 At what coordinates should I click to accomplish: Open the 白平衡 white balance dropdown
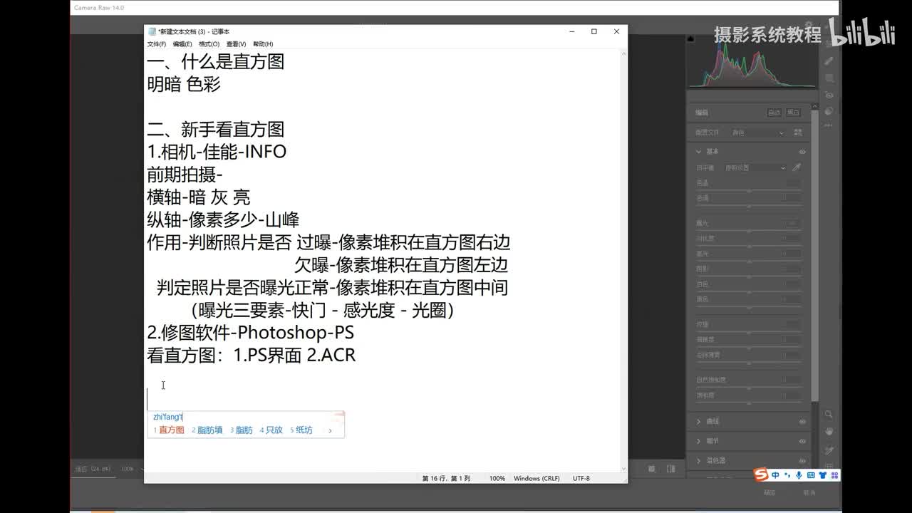[x=755, y=168]
